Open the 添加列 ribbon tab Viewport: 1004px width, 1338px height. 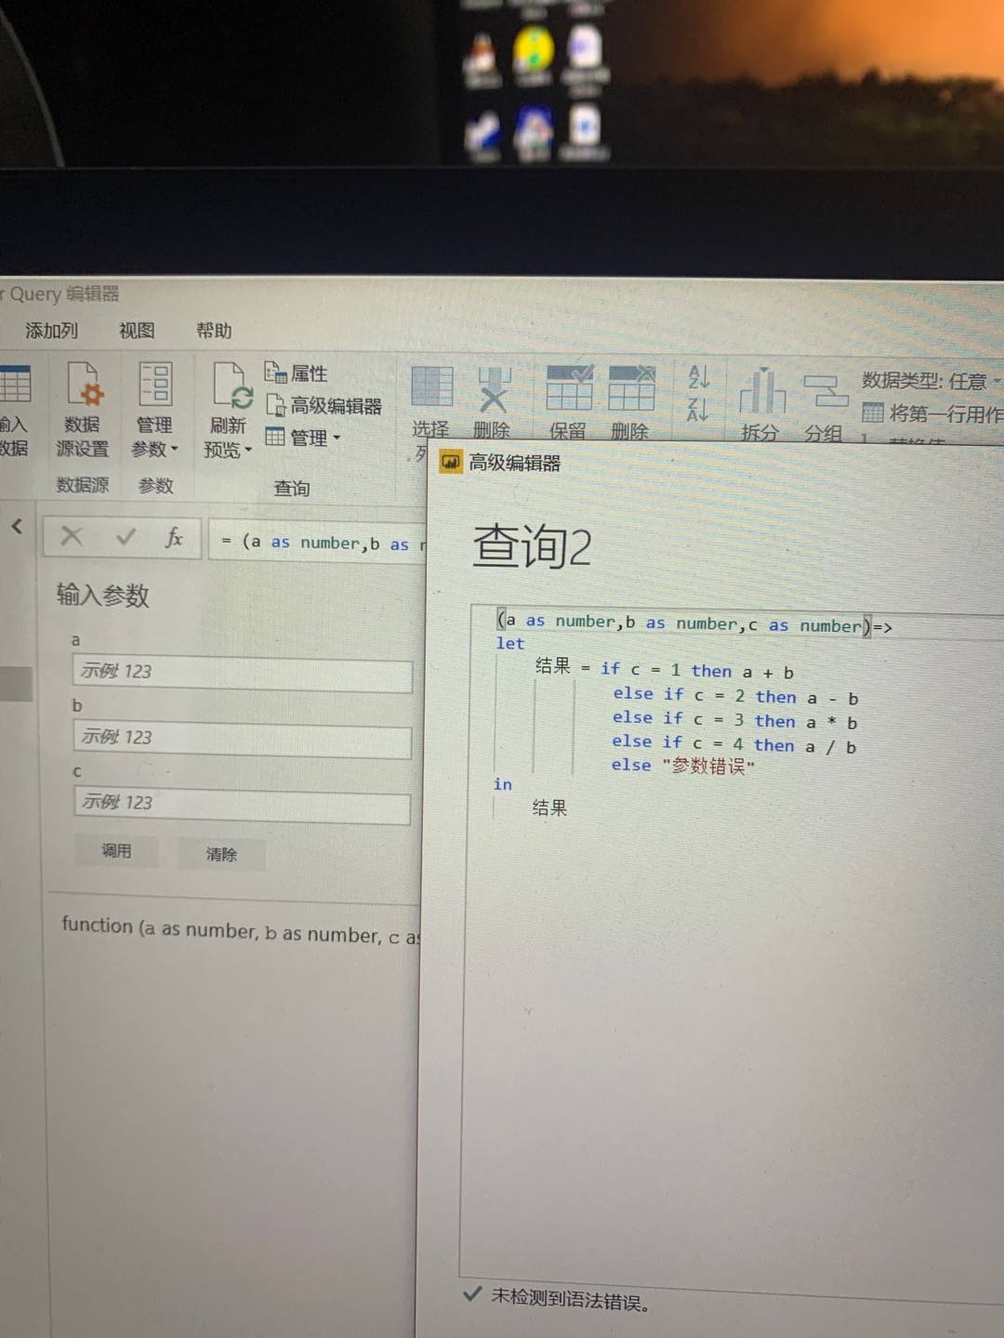coord(51,331)
